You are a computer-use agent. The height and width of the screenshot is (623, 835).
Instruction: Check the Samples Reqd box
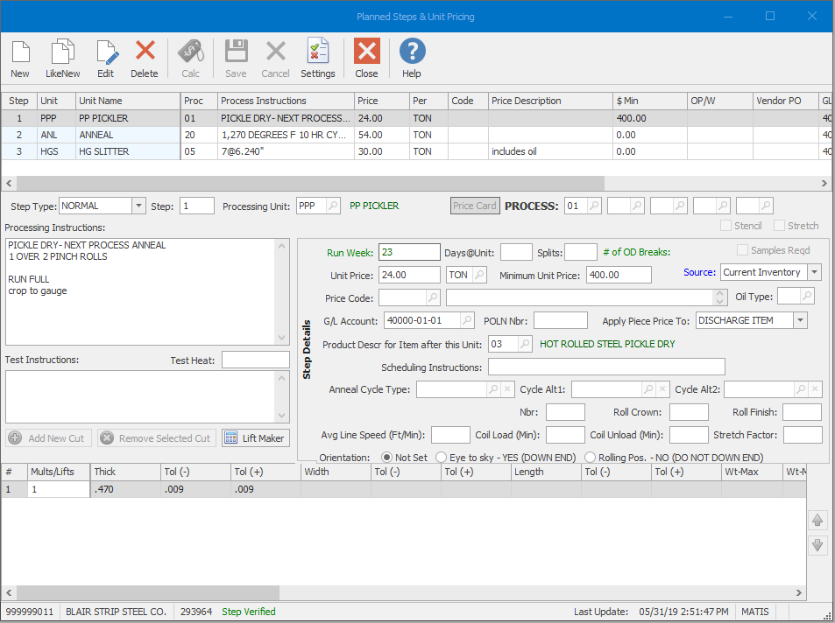pos(742,251)
